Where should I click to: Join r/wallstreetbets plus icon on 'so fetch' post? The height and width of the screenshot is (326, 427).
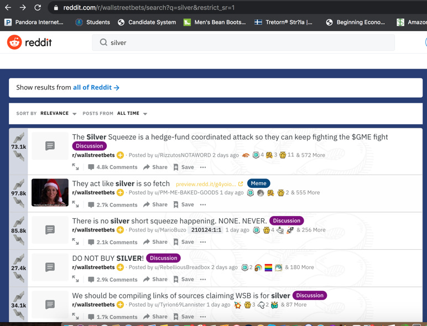coord(120,192)
